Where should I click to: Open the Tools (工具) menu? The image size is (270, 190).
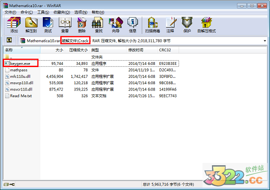click(x=43, y=12)
